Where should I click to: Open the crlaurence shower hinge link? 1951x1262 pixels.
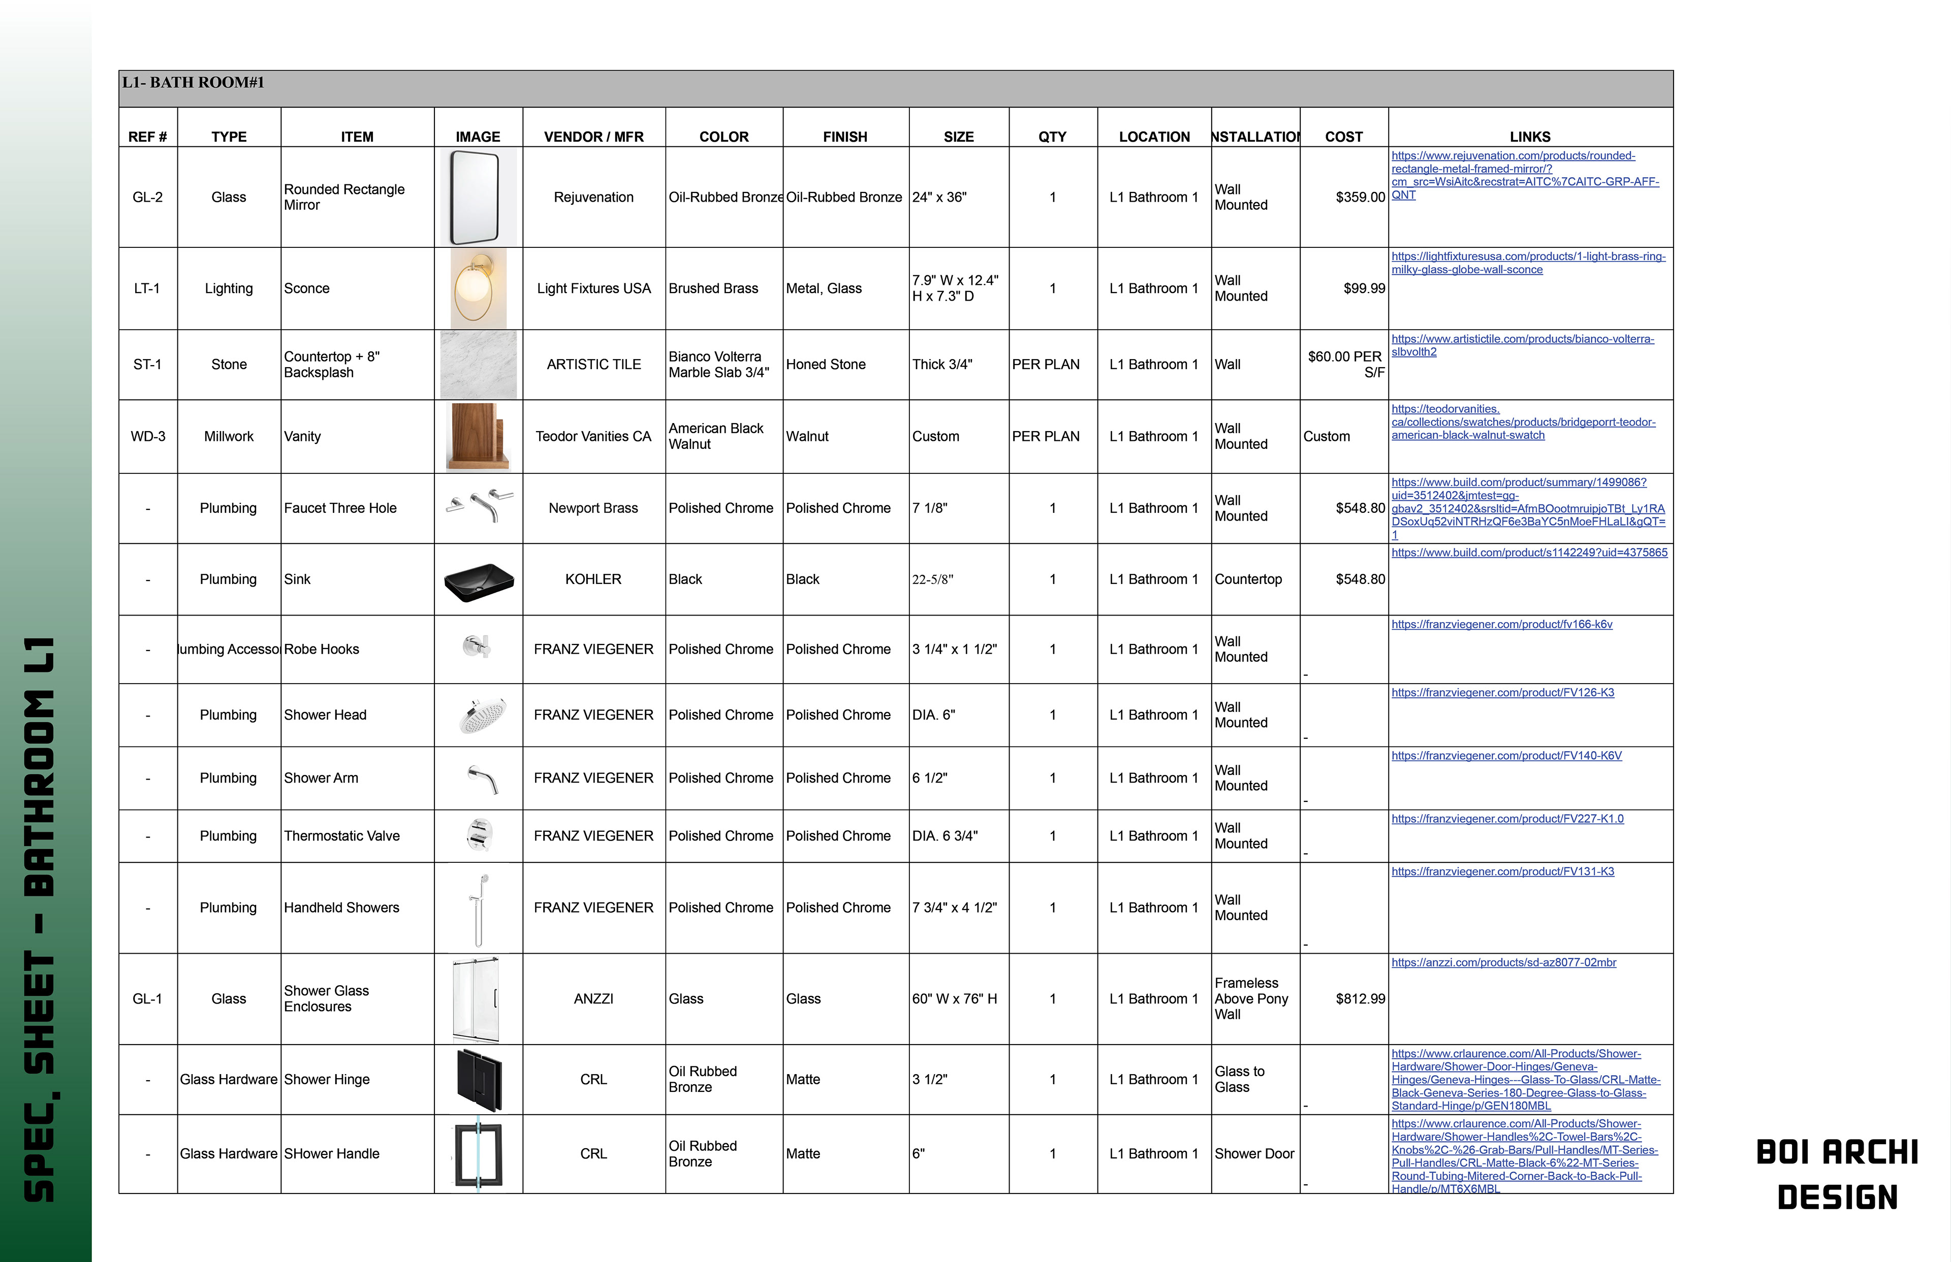[1526, 1080]
